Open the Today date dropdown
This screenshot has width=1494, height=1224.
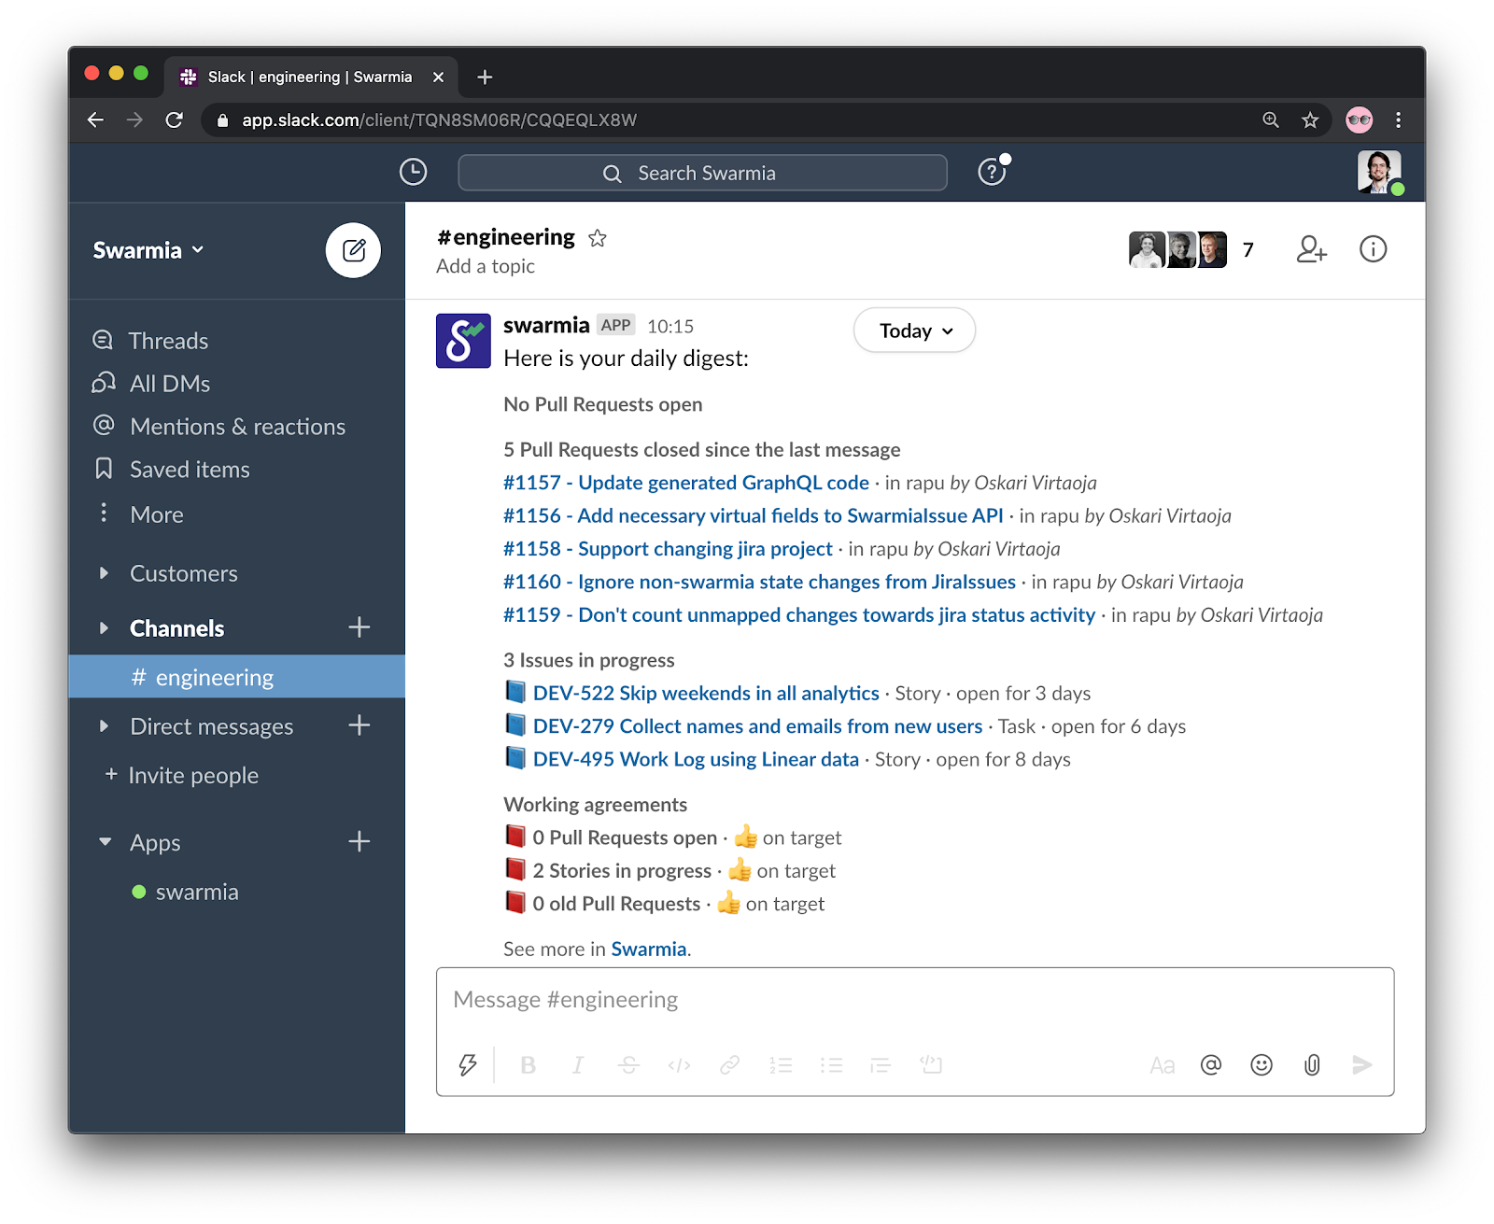pyautogui.click(x=914, y=331)
